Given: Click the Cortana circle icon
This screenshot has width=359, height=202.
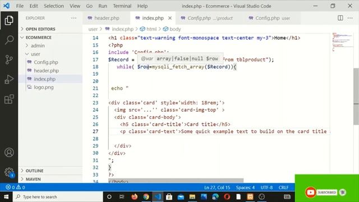Looking at the screenshot, I should 109,197.
